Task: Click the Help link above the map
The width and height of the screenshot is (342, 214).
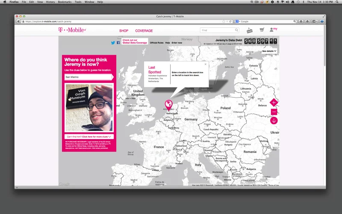Action: point(168,43)
